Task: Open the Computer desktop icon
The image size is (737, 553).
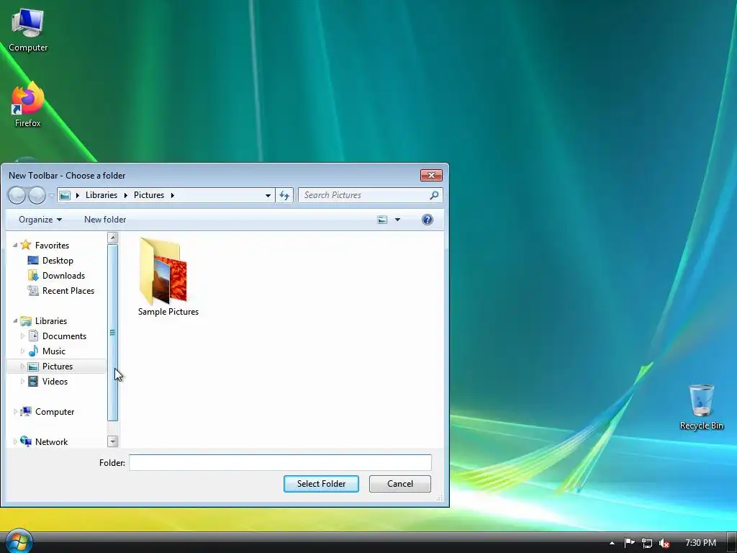Action: click(x=28, y=30)
